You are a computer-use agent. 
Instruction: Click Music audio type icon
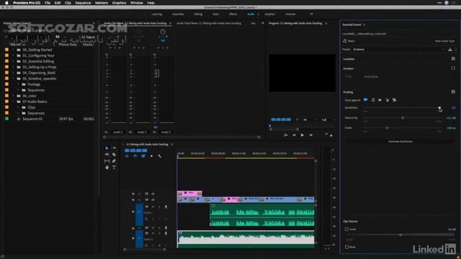345,41
